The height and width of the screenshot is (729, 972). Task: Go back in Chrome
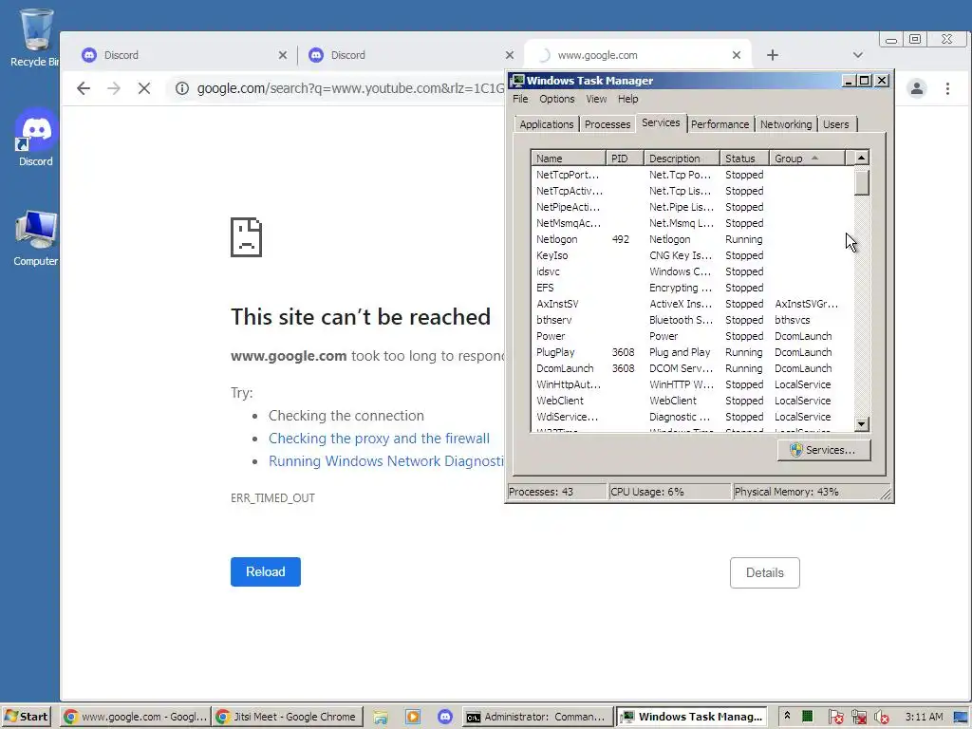(x=84, y=88)
